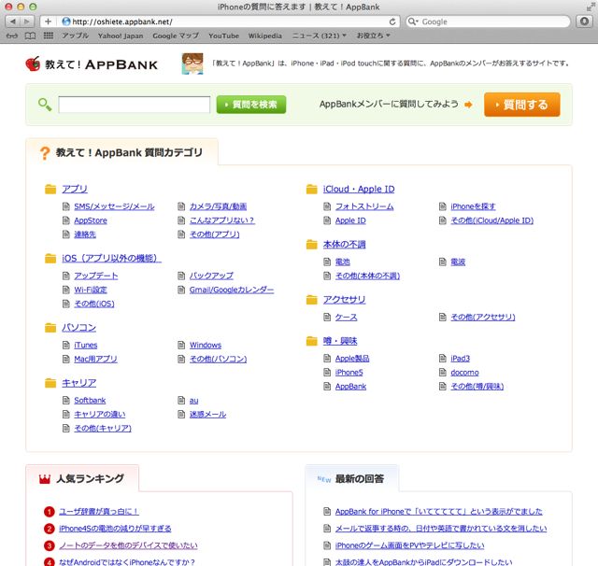Open the フォトストリーム link
598x566 pixels.
point(364,206)
